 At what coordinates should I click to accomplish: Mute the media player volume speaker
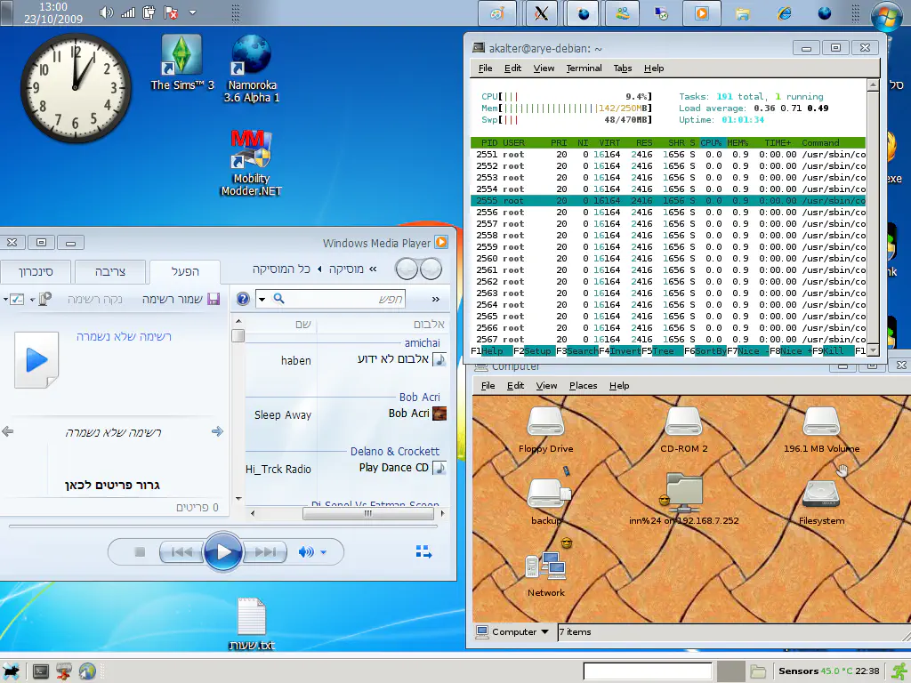(306, 552)
